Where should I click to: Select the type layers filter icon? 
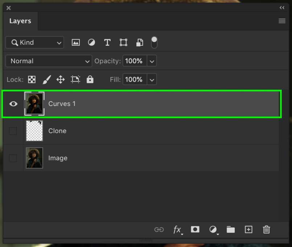point(107,42)
